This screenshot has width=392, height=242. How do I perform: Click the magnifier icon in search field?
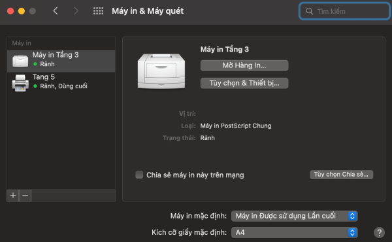click(309, 11)
